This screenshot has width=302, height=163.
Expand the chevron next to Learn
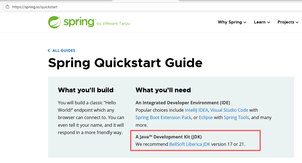point(269,22)
